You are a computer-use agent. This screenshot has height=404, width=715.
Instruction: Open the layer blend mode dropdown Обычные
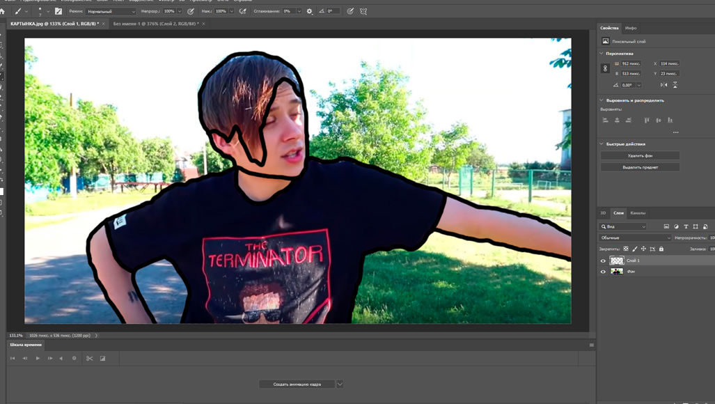click(636, 238)
